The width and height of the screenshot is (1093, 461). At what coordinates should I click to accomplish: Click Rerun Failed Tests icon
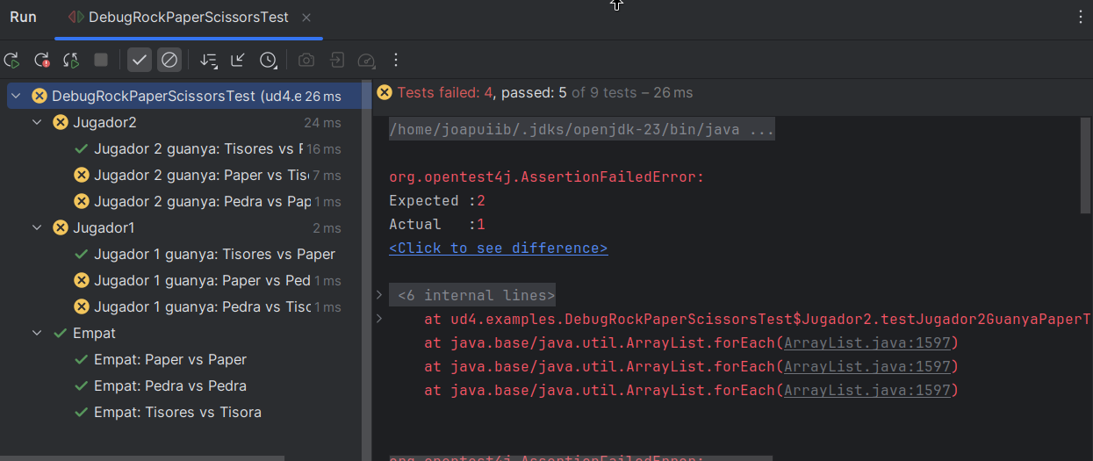tap(41, 61)
